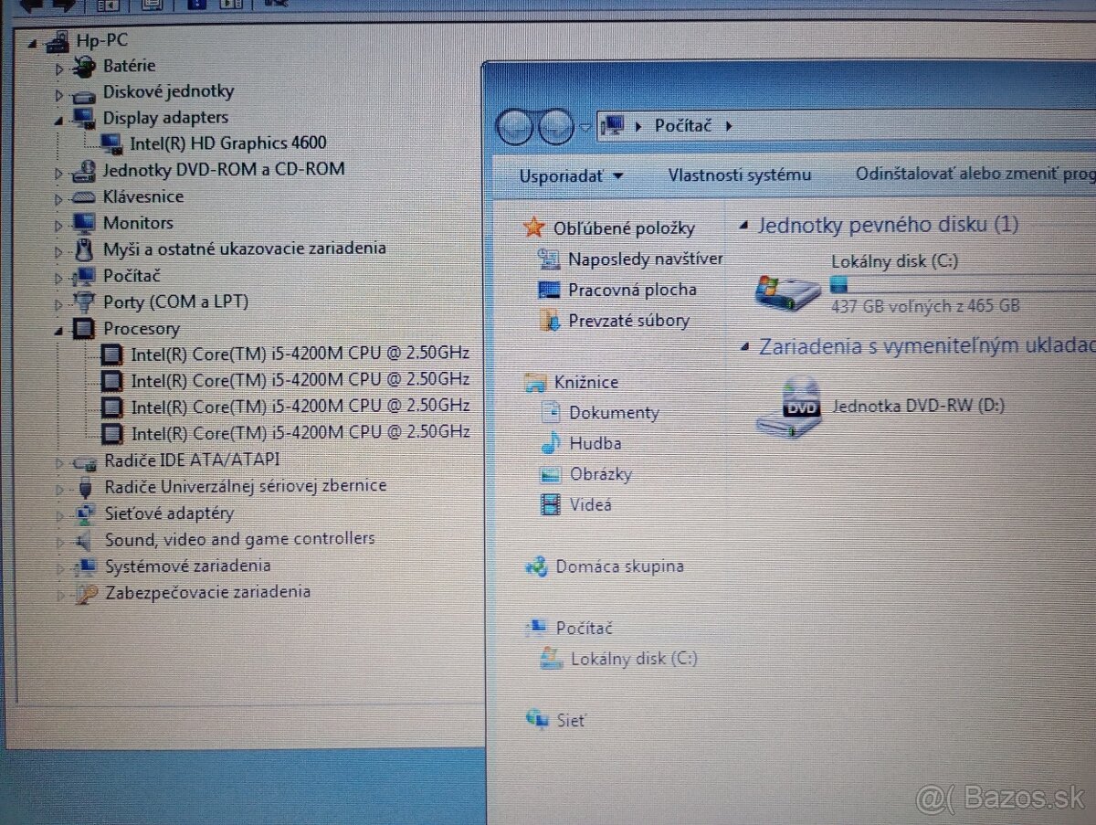Image resolution: width=1096 pixels, height=825 pixels.
Task: Collapse the Hp-PC root node
Action: 34,42
